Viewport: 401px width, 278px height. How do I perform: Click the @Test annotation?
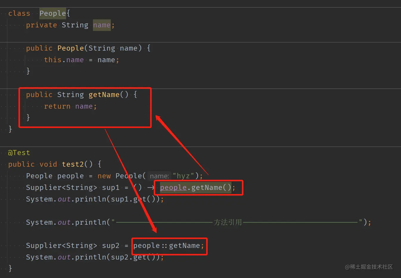(x=19, y=153)
